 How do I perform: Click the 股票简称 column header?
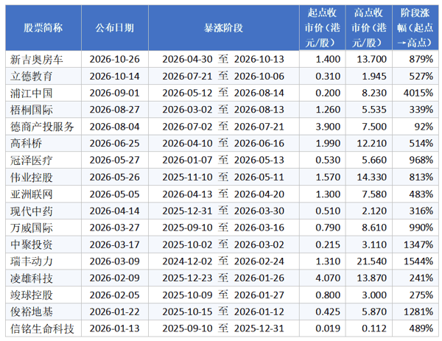[43, 28]
